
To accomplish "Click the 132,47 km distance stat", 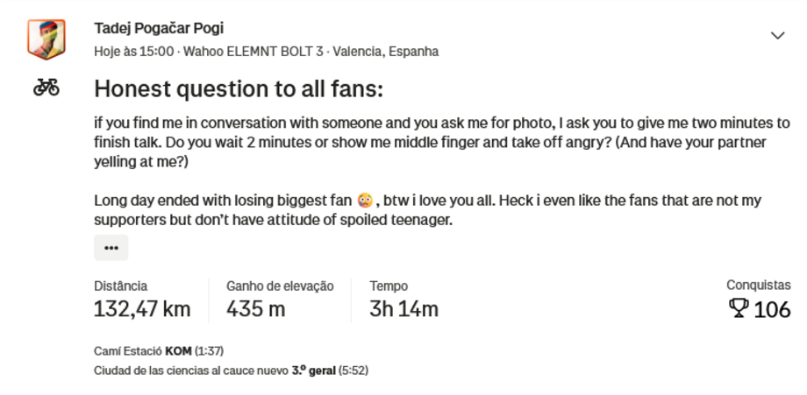I will coord(142,309).
